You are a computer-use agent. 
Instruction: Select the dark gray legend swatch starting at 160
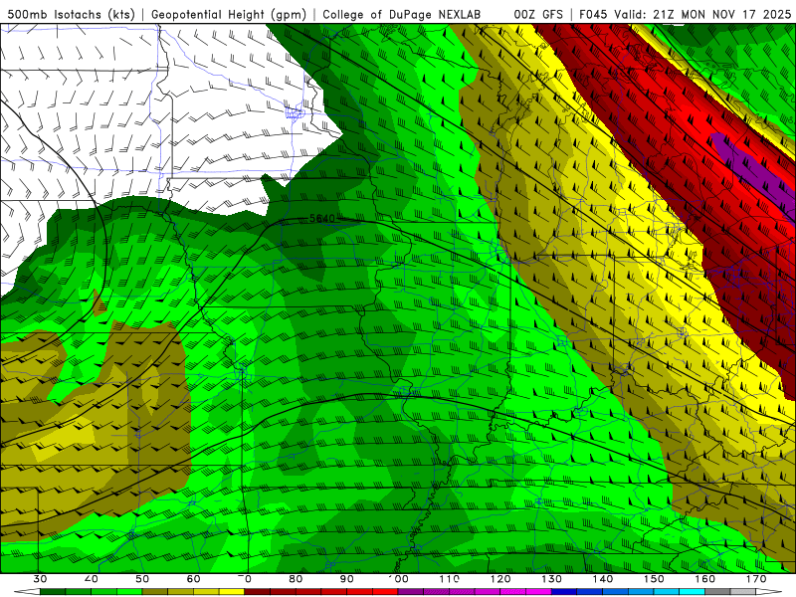tap(717, 592)
